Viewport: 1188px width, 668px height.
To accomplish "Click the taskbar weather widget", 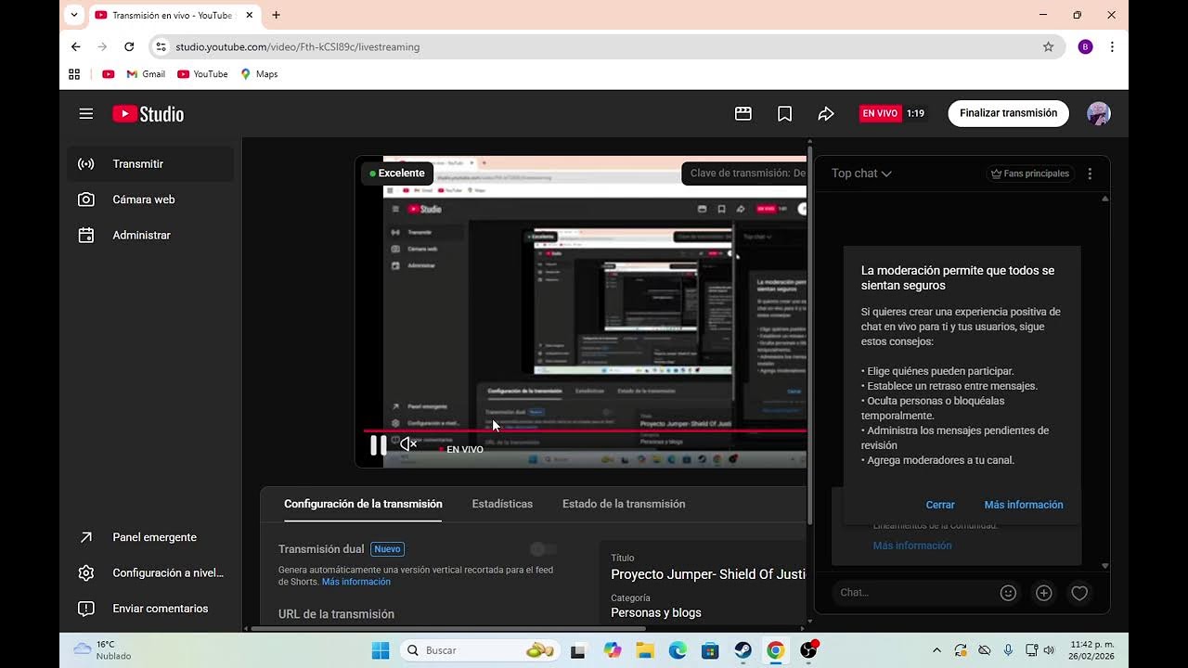I will coord(102,650).
